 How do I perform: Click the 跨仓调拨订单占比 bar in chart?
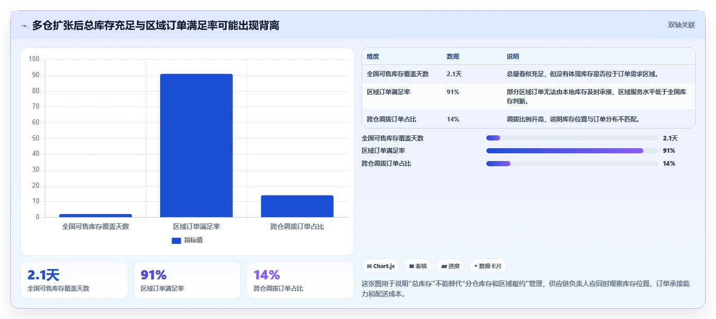coord(297,206)
